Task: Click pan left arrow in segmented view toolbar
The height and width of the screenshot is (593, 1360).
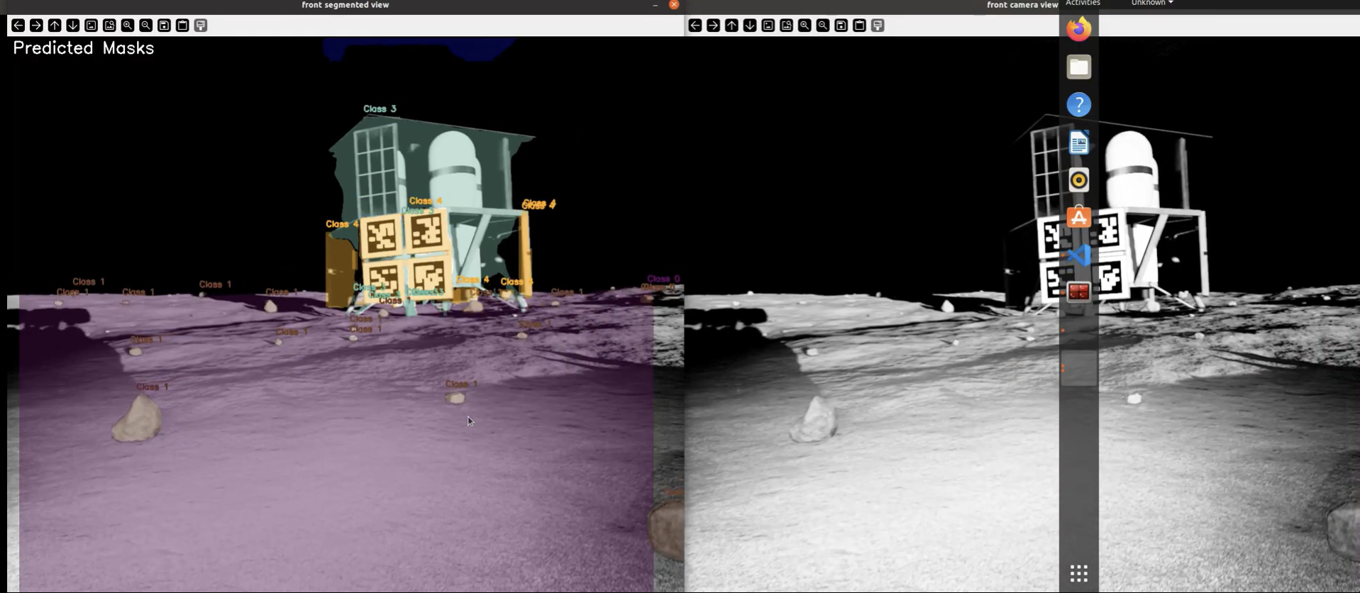Action: [x=18, y=26]
